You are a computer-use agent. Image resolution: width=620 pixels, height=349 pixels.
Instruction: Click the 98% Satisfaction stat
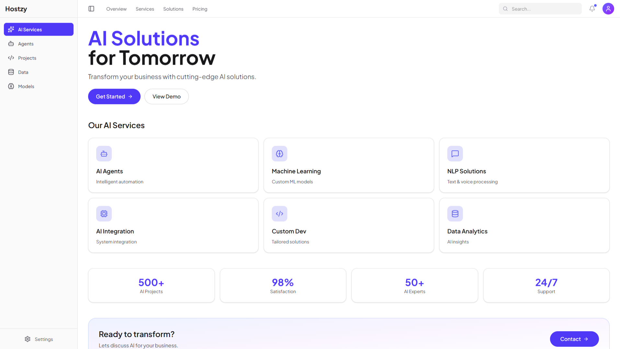click(x=283, y=285)
